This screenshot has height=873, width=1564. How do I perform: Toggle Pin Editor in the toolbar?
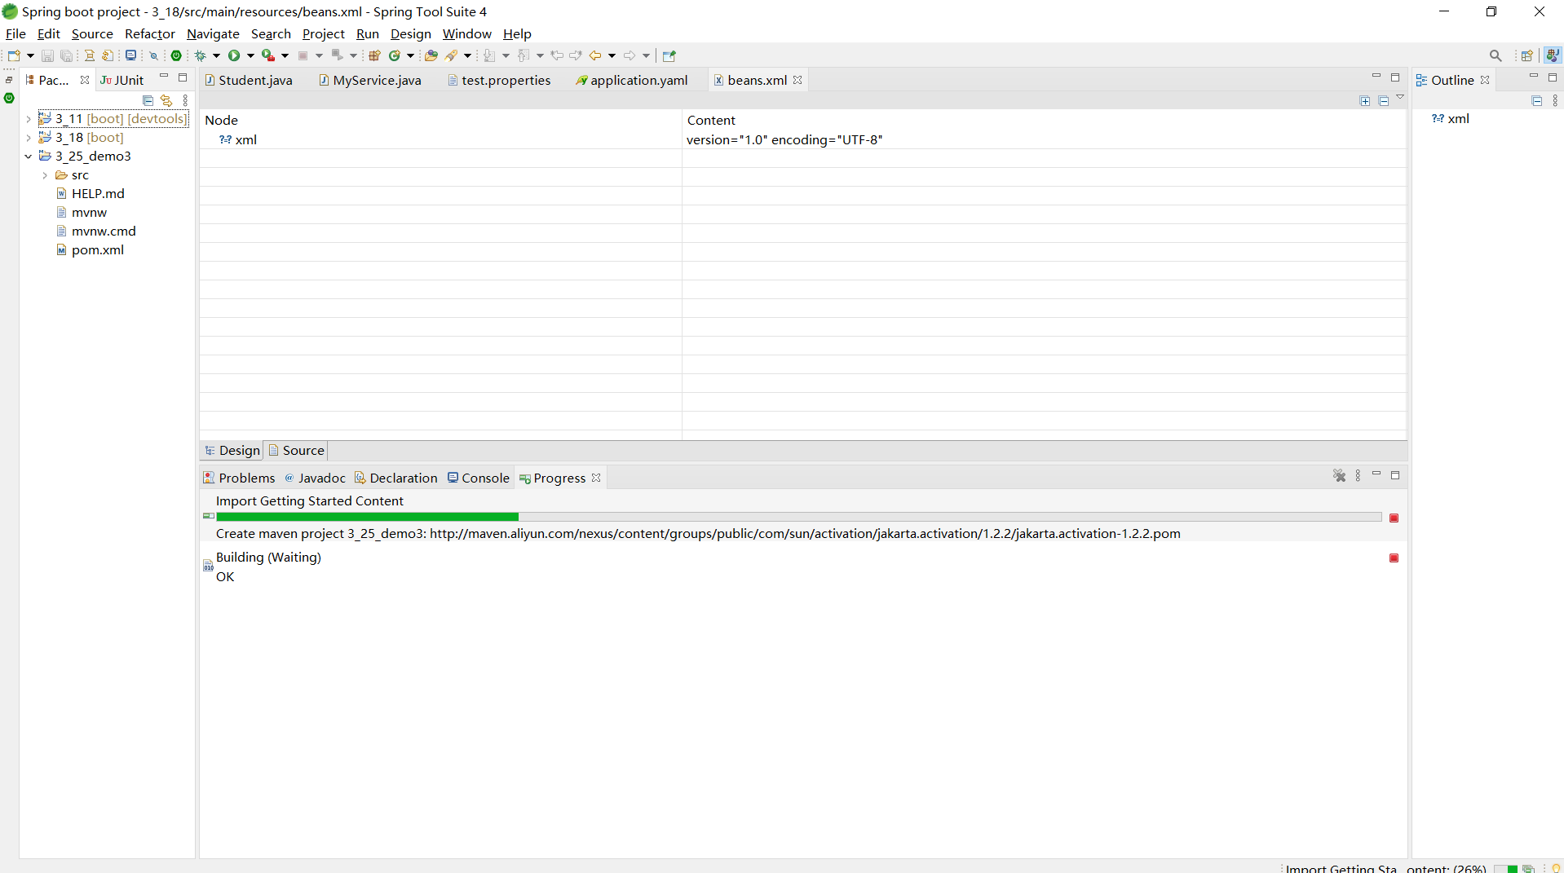tap(669, 55)
